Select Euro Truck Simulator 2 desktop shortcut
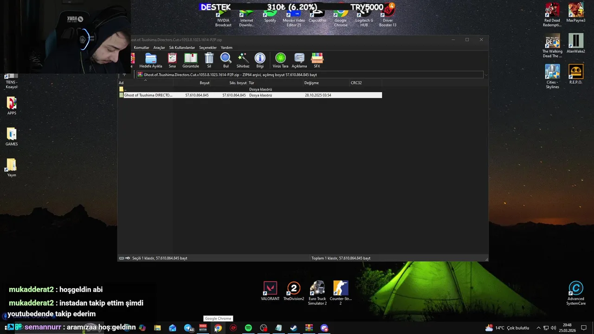594x334 pixels. 317,293
